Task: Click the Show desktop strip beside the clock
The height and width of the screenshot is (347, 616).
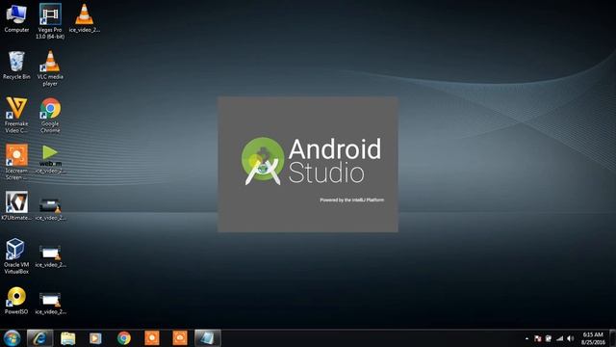Action: click(x=613, y=338)
